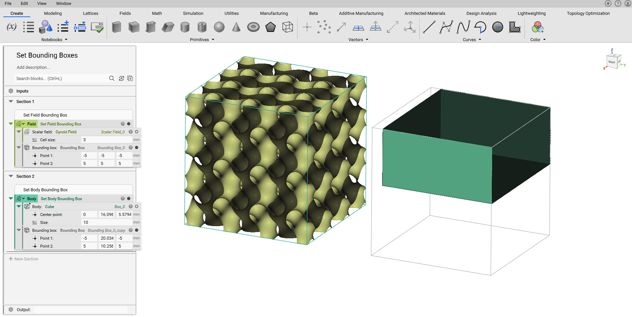This screenshot has height=317, width=632.
Task: Select the Cone primitive icon
Action: [236, 27]
